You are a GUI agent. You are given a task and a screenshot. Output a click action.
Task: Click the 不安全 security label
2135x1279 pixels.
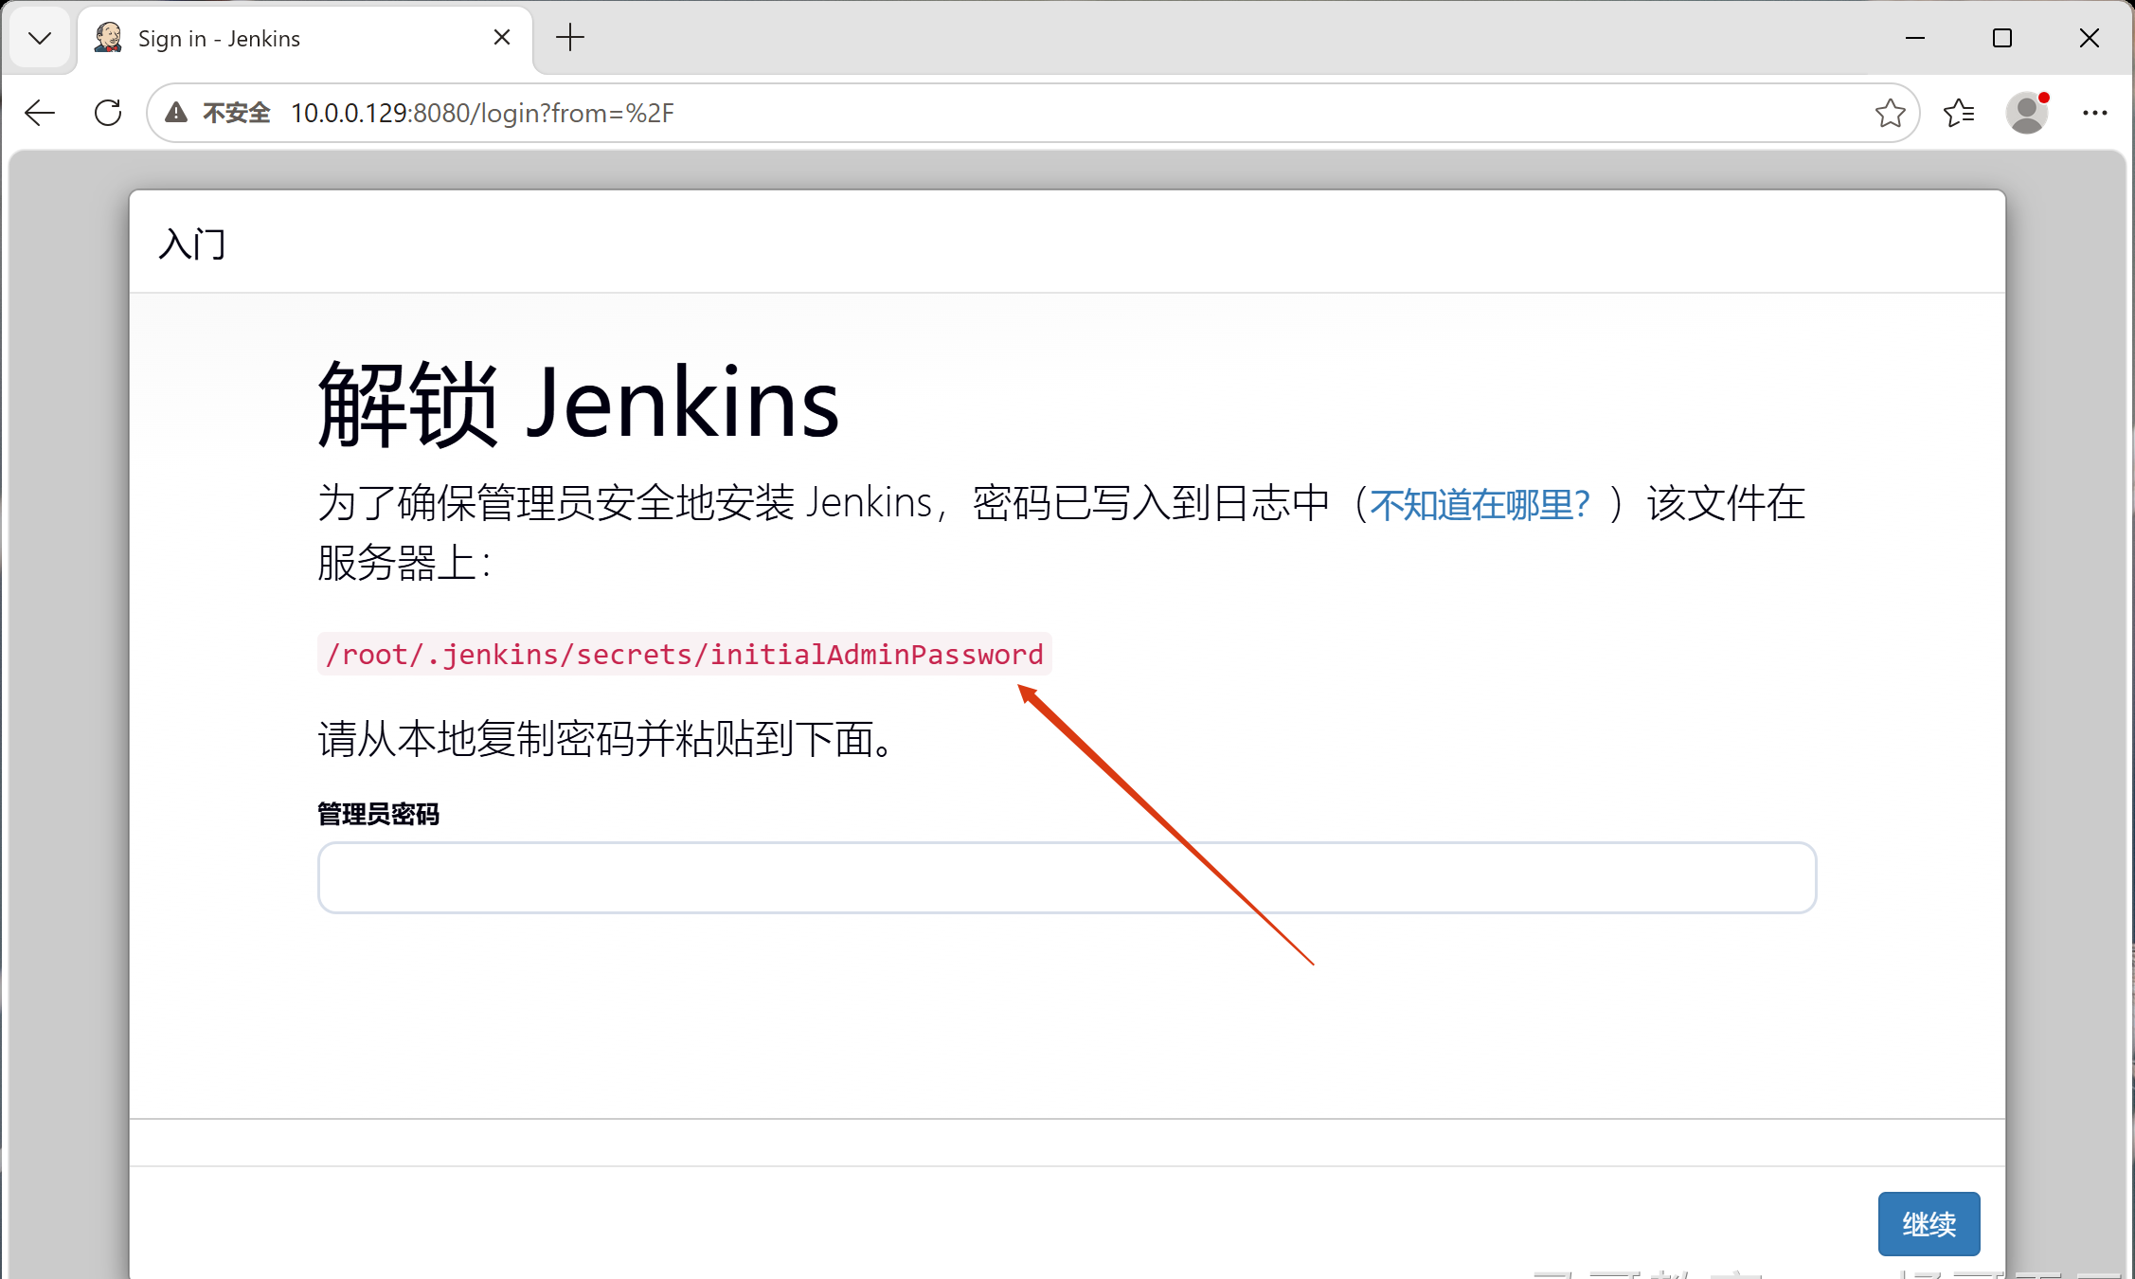237,113
